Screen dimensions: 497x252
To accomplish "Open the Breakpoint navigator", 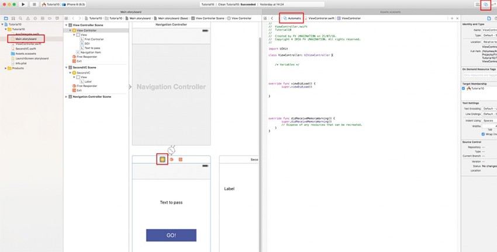I will pyautogui.click(x=50, y=18).
